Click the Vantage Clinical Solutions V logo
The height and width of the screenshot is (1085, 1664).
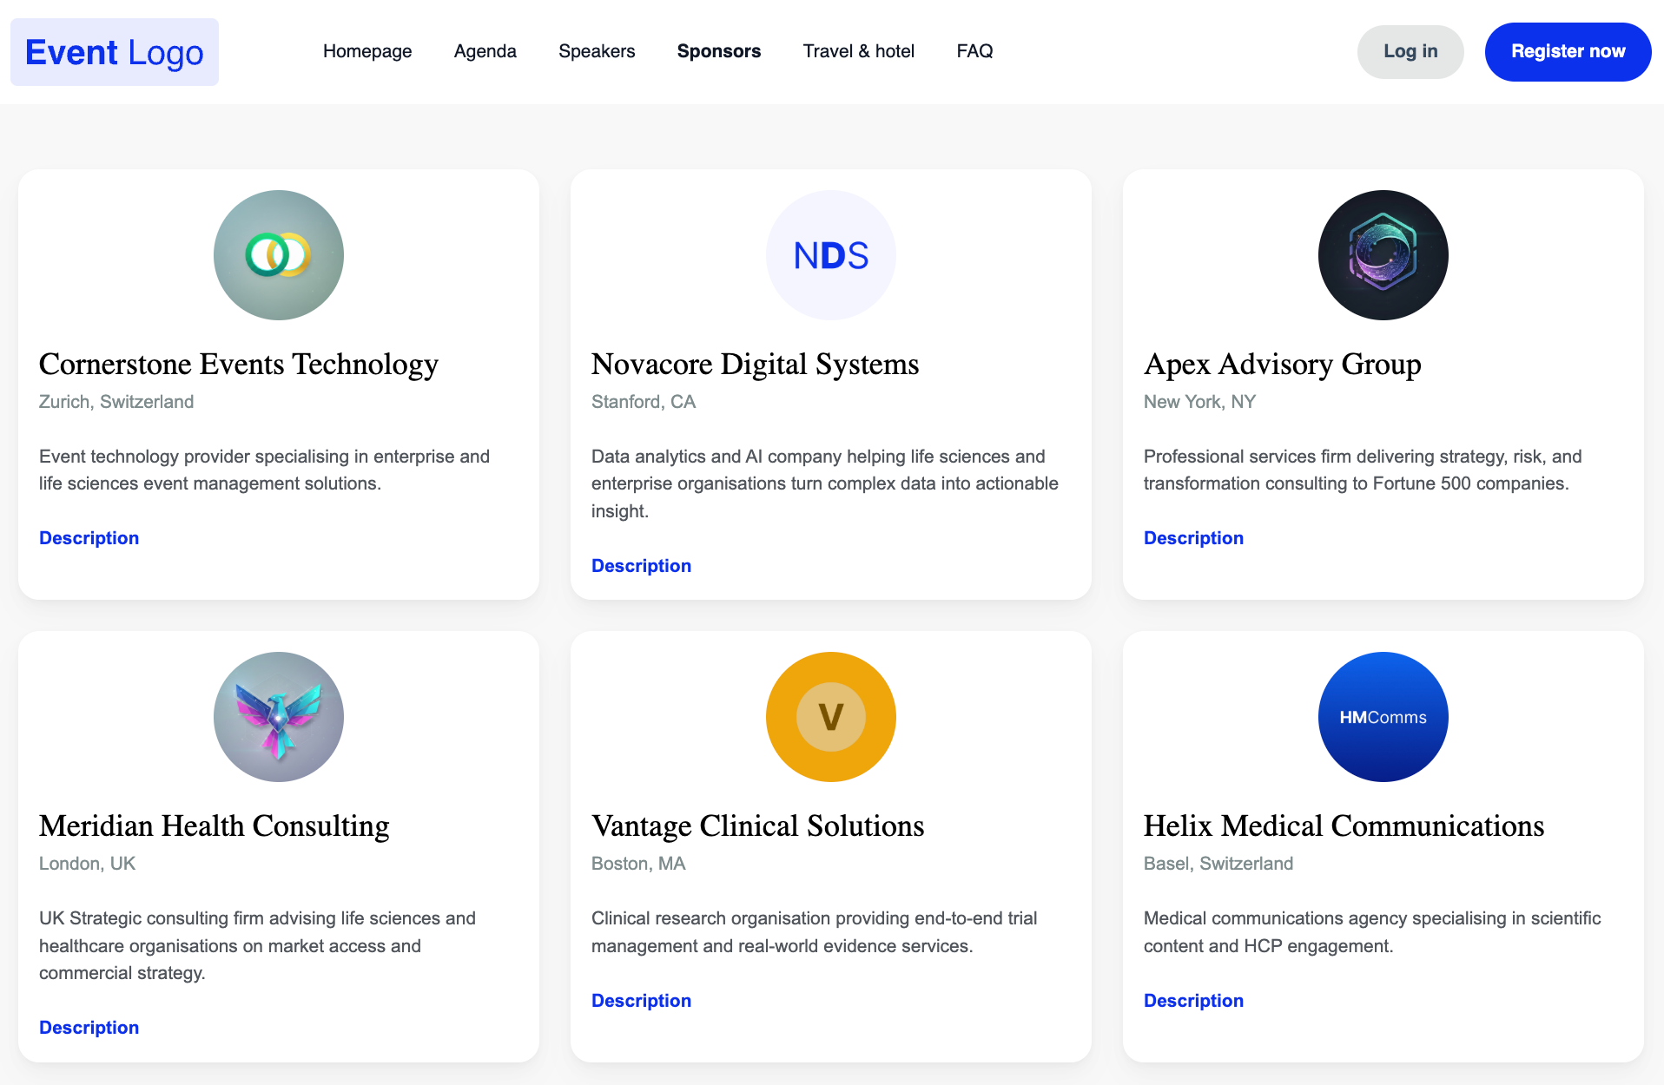click(x=831, y=717)
